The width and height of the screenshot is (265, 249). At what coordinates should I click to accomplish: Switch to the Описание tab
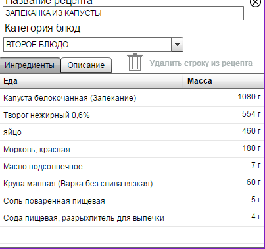click(86, 65)
